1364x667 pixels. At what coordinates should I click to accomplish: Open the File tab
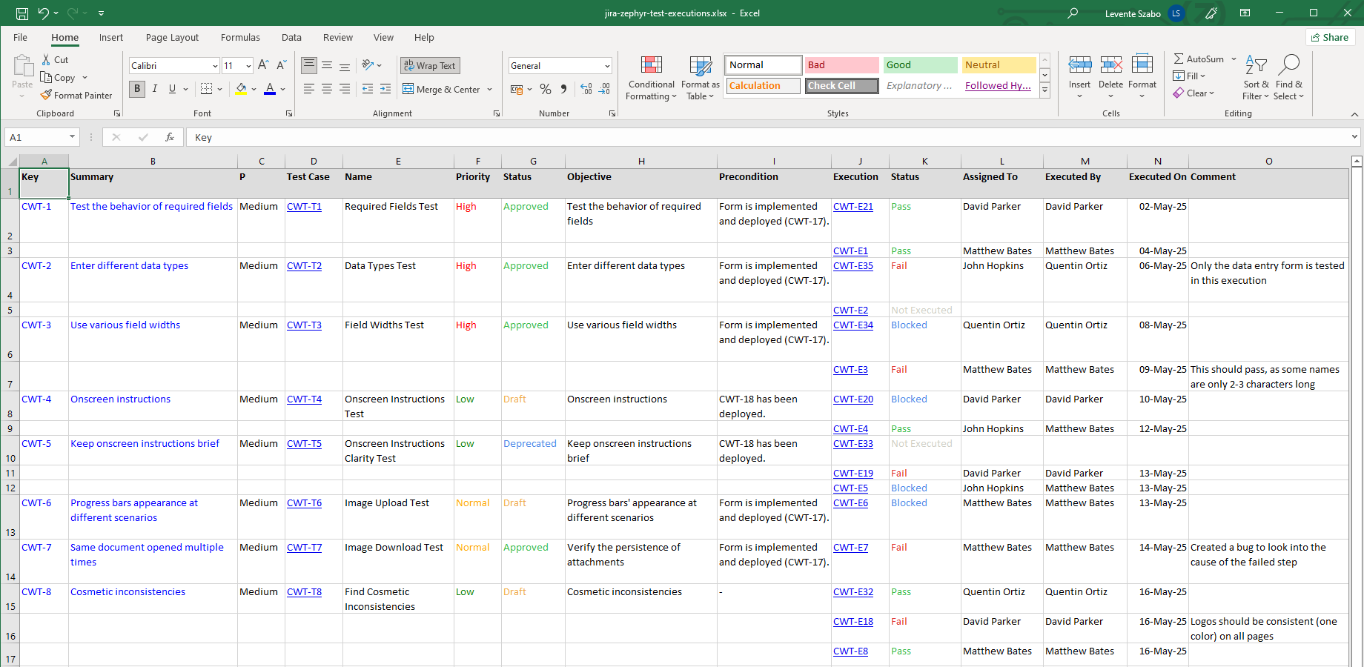(x=21, y=38)
